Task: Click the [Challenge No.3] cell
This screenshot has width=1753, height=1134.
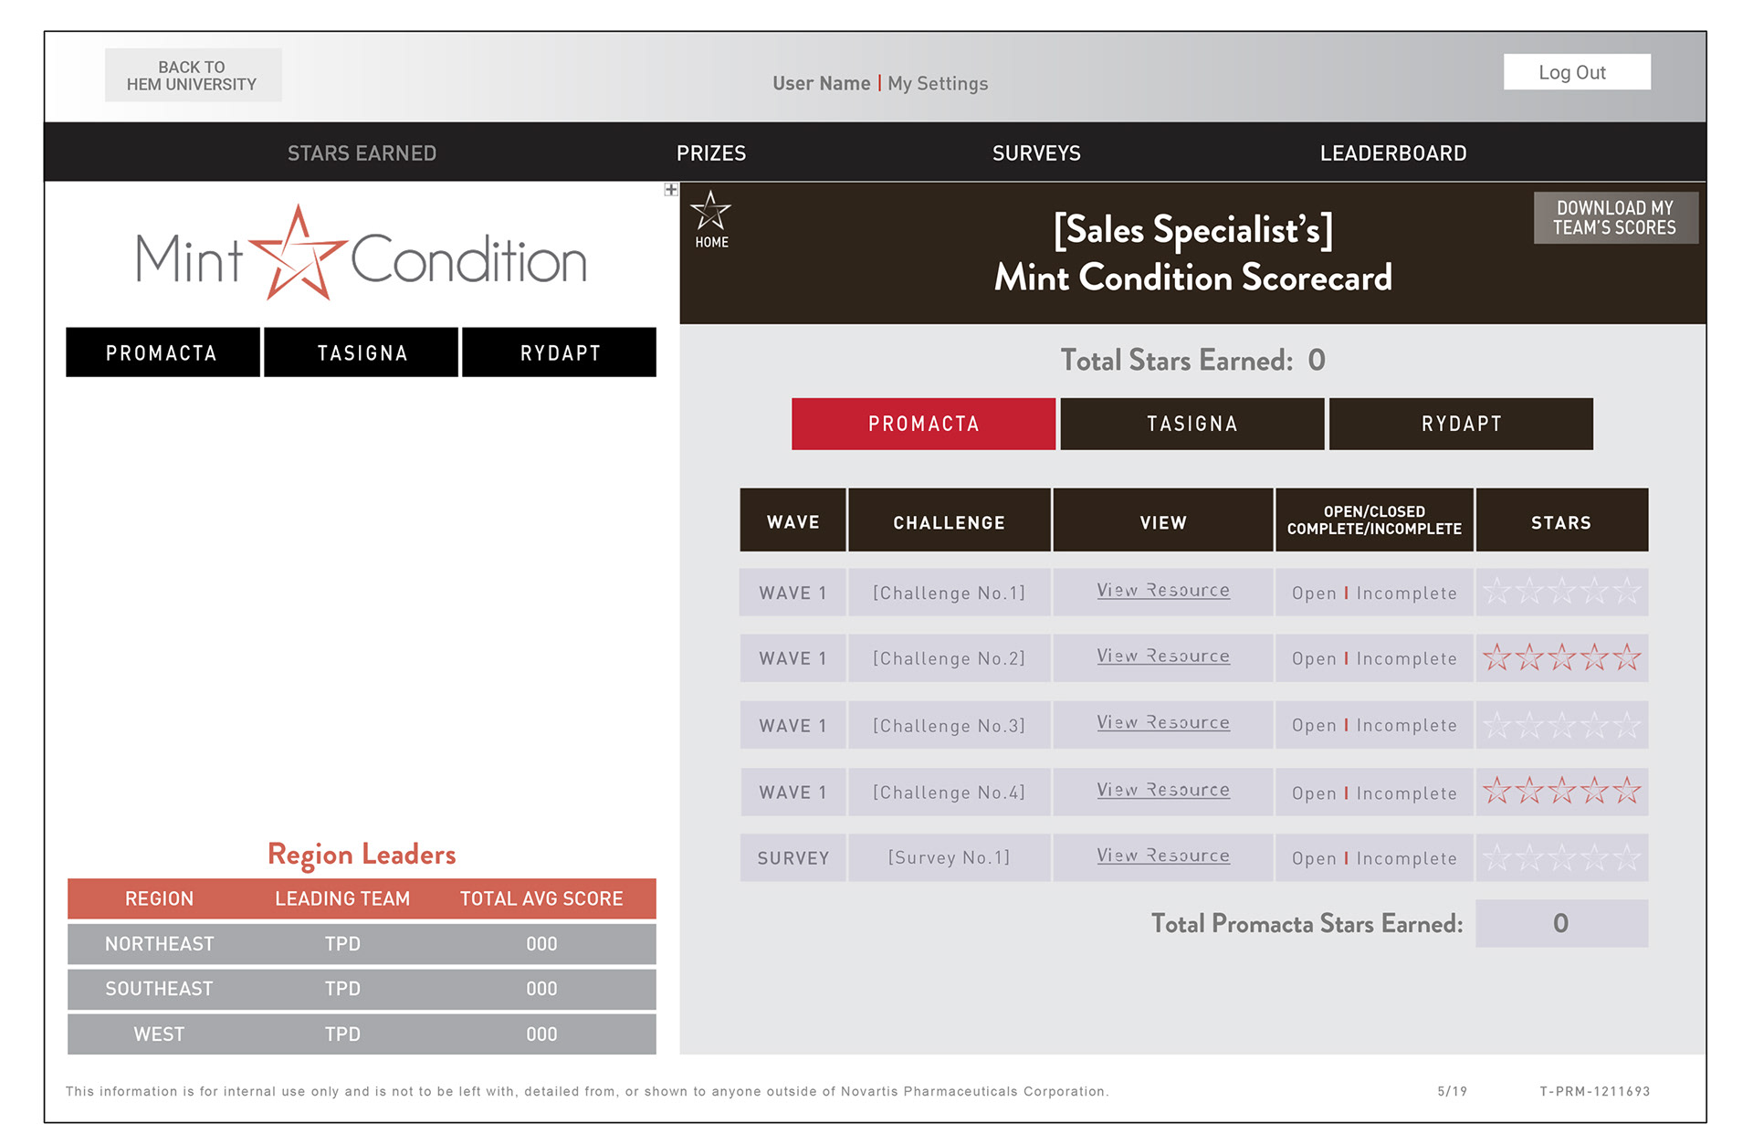Action: click(x=950, y=725)
